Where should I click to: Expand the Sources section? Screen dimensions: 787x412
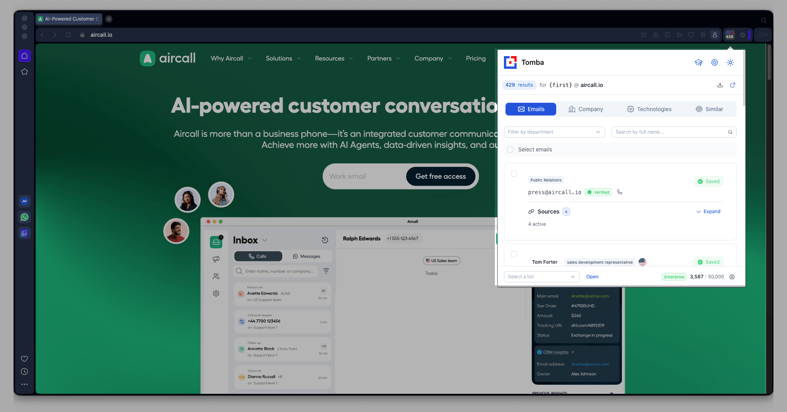(708, 212)
